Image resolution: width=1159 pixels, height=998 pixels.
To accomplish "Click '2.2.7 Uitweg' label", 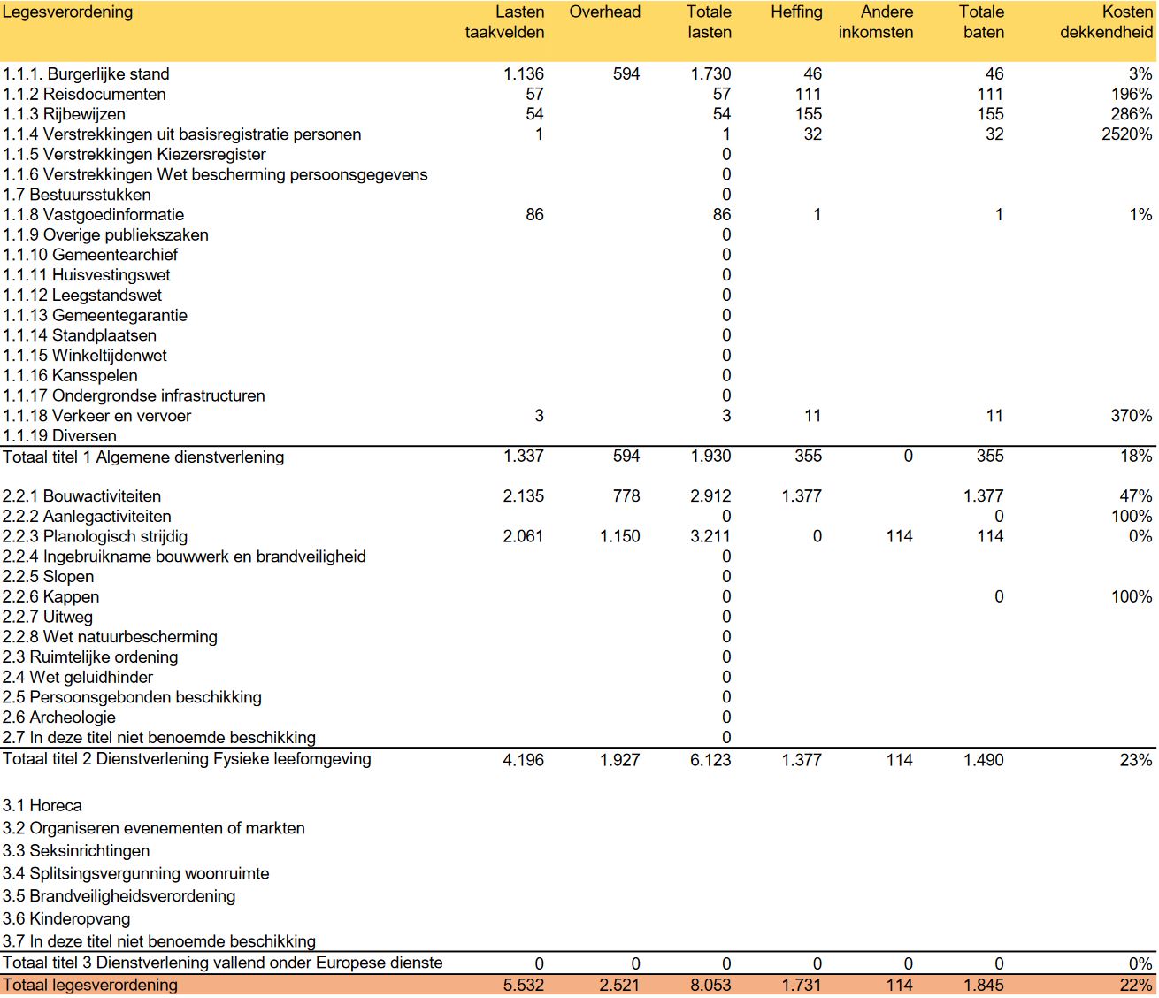I will tap(47, 618).
